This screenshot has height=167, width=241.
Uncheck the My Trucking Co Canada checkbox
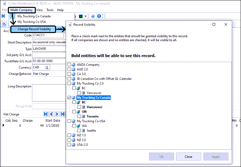69,98
